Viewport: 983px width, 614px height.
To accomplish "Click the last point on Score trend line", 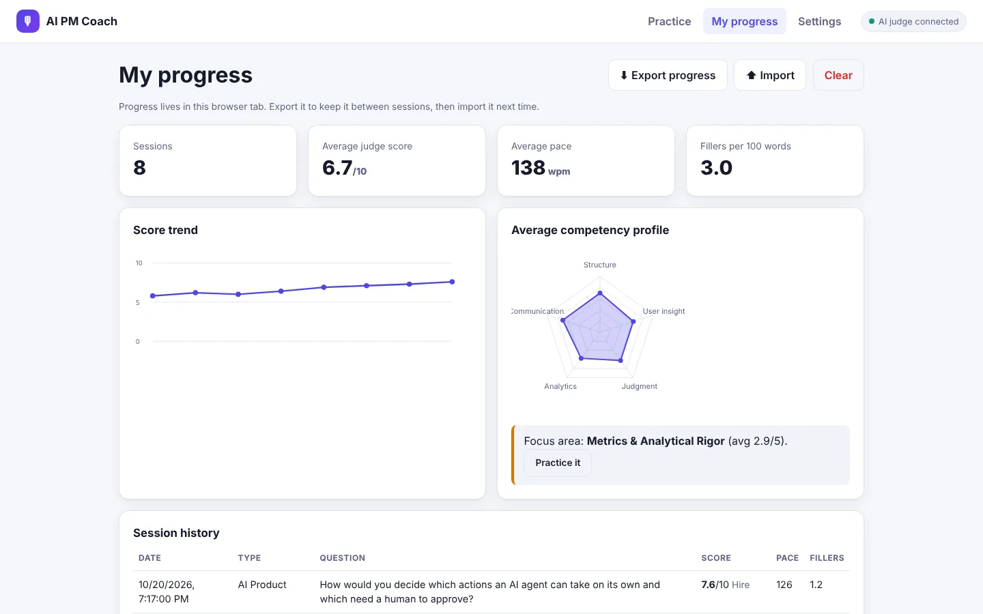I will 452,282.
